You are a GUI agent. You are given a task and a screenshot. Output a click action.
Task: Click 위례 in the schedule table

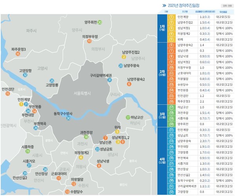click(181, 39)
